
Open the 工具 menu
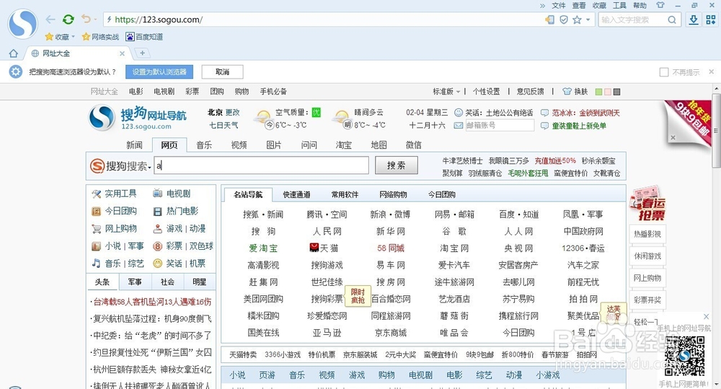click(x=619, y=6)
